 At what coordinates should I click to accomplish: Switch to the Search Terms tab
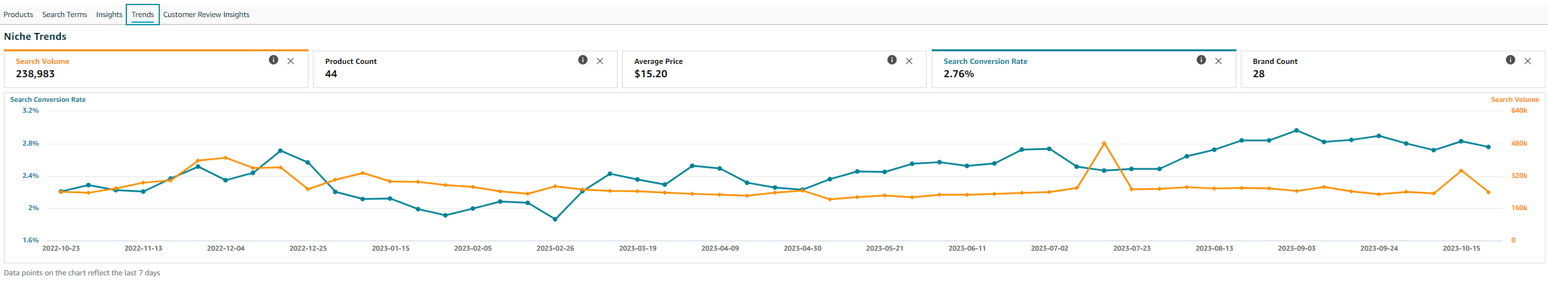coord(65,15)
